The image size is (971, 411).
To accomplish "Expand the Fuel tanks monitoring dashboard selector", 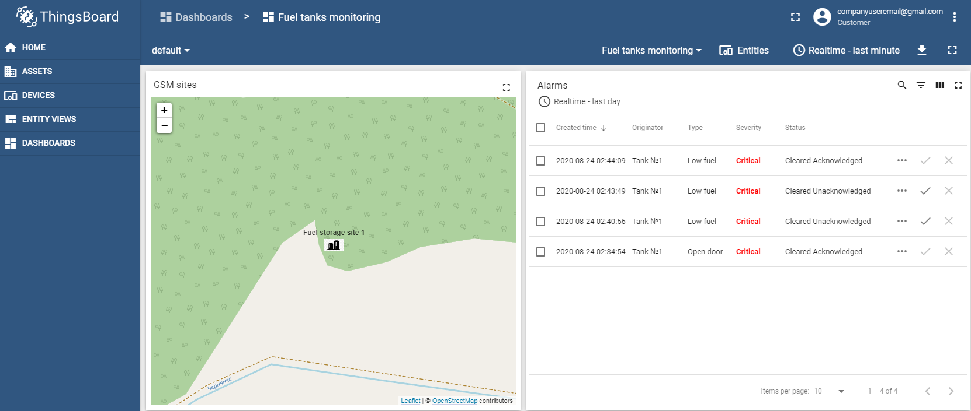I will pyautogui.click(x=651, y=51).
